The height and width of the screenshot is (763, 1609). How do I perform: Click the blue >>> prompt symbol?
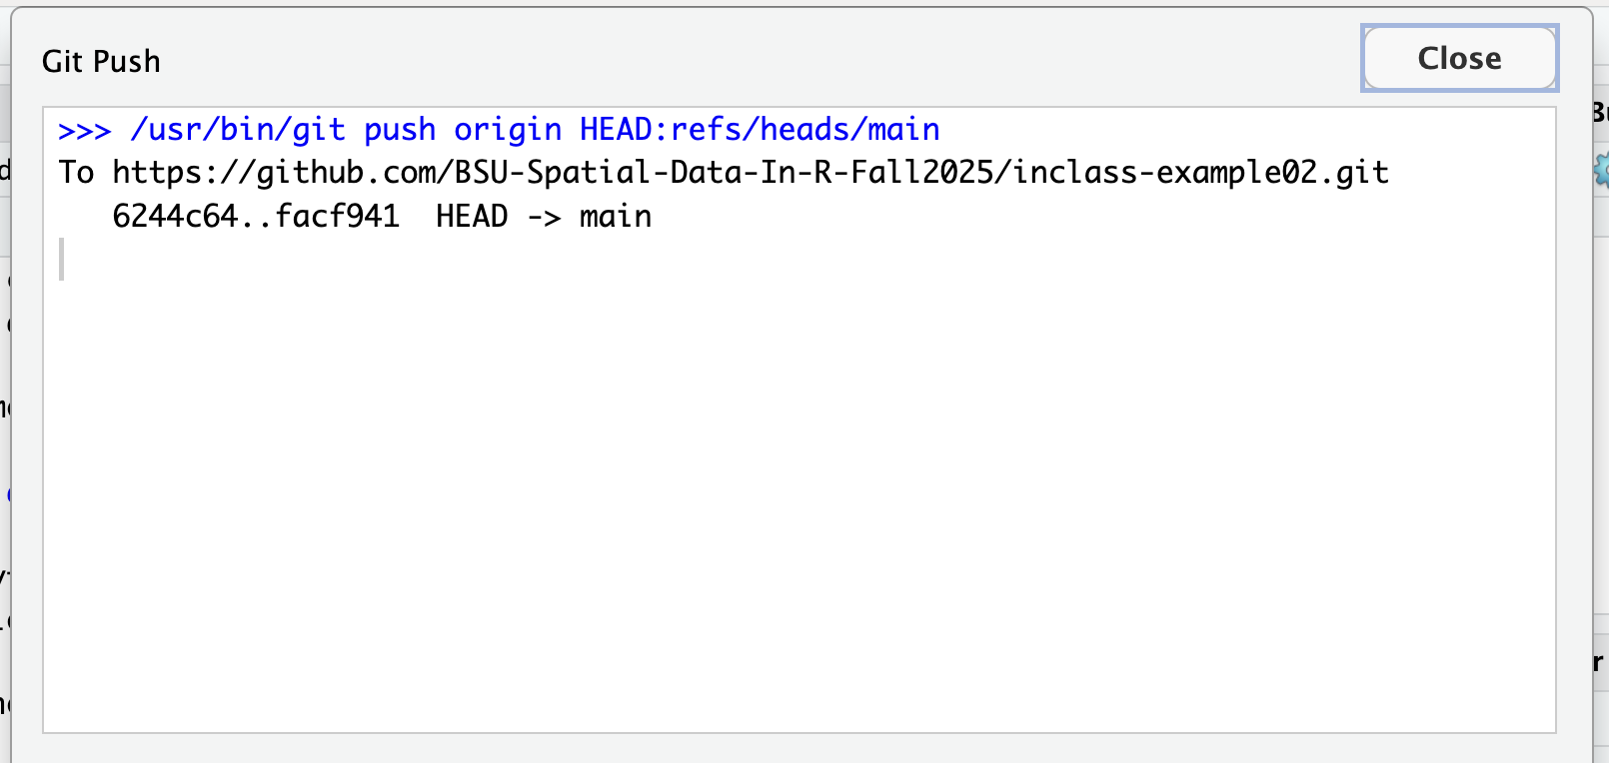[x=84, y=131]
